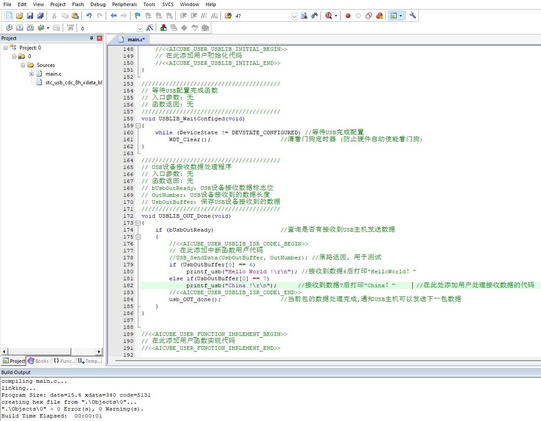Click the Save All icon
The height and width of the screenshot is (421, 541).
tap(40, 16)
